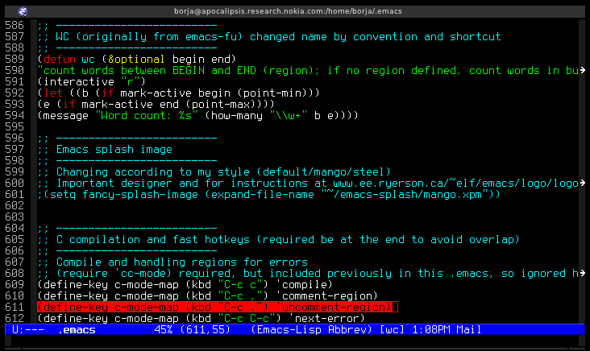Click line number 603 in margin
This screenshot has height=351, width=590.
[15, 217]
